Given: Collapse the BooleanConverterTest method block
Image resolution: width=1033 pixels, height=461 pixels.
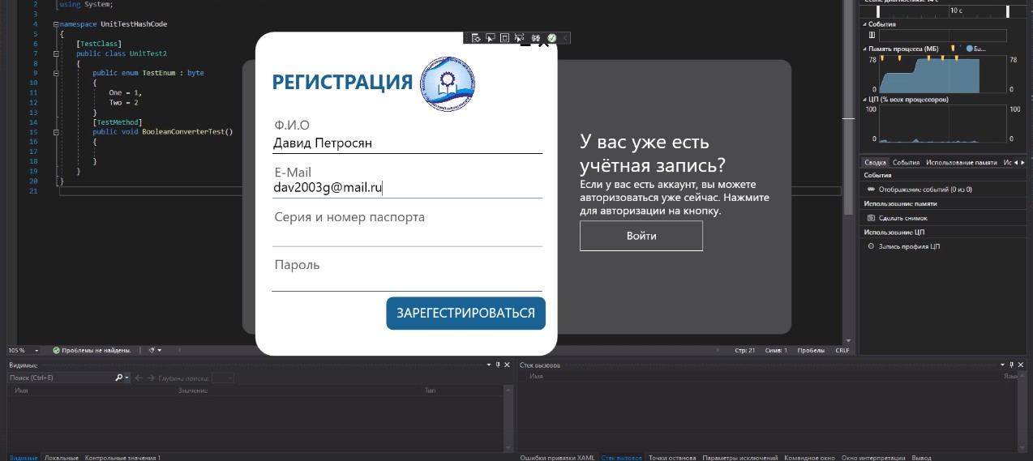Looking at the screenshot, I should 56,131.
